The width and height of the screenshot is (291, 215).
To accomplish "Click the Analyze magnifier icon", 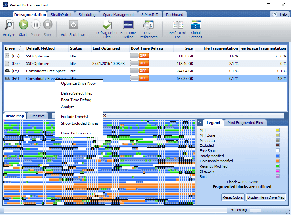I will (x=9, y=25).
